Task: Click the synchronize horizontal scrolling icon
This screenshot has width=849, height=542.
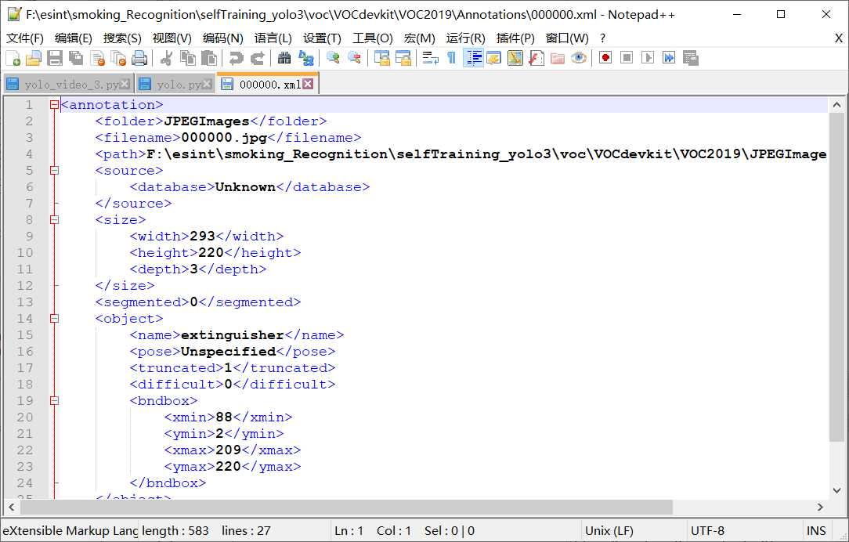Action: coord(403,58)
